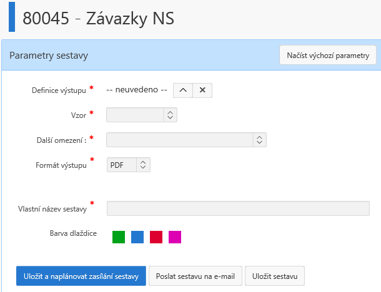Click the '-- neuvedeno --' value text
Image resolution: width=381 pixels, height=292 pixels.
tap(137, 90)
